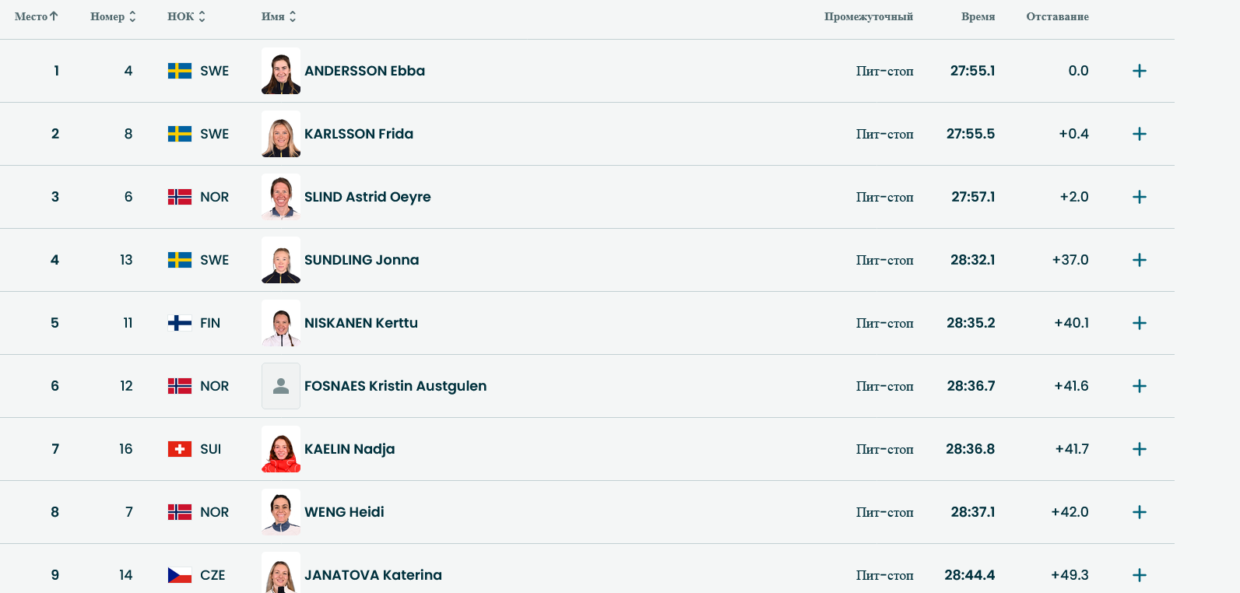
Task: Click Ebba Andersson's athlete photo
Action: coord(281,71)
